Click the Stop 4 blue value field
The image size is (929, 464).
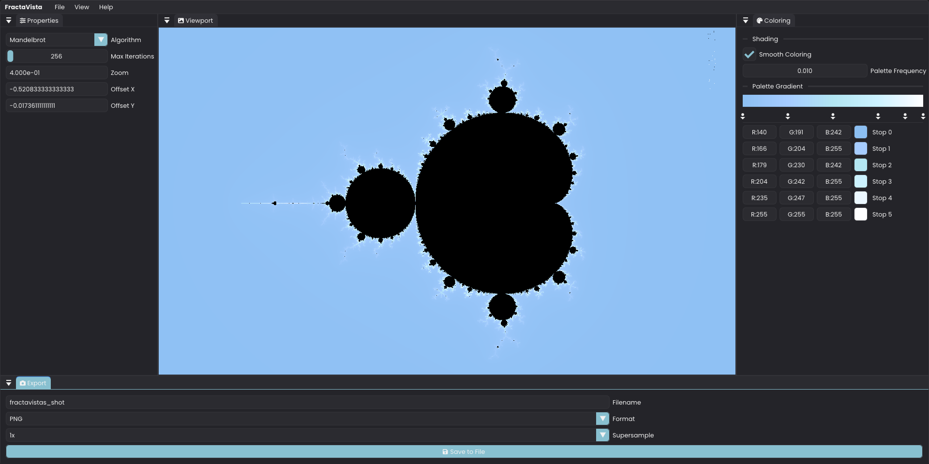pyautogui.click(x=834, y=198)
